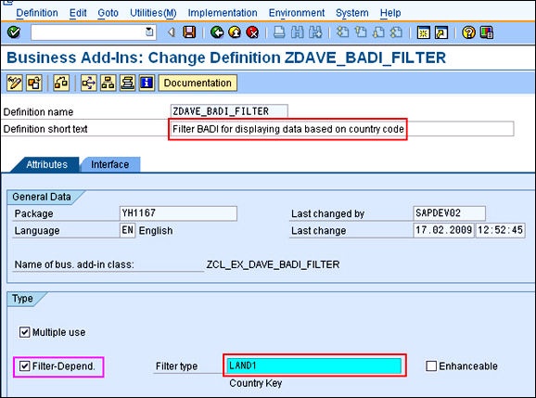The width and height of the screenshot is (536, 398).
Task: Click the First Page icon
Action: pyautogui.click(x=342, y=32)
